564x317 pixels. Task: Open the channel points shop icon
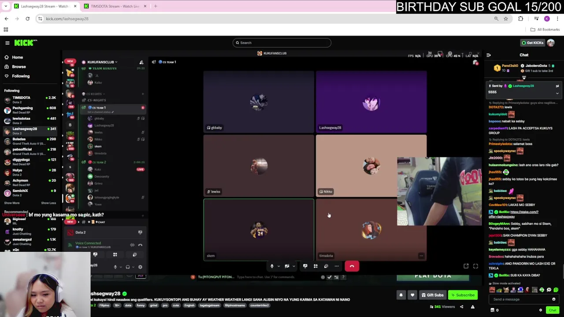click(x=492, y=310)
